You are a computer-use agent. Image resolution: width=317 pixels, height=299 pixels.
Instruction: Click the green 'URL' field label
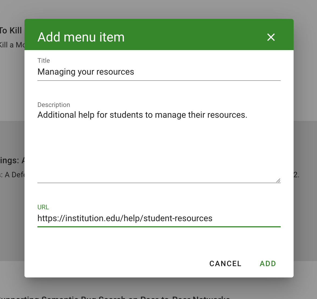43,207
